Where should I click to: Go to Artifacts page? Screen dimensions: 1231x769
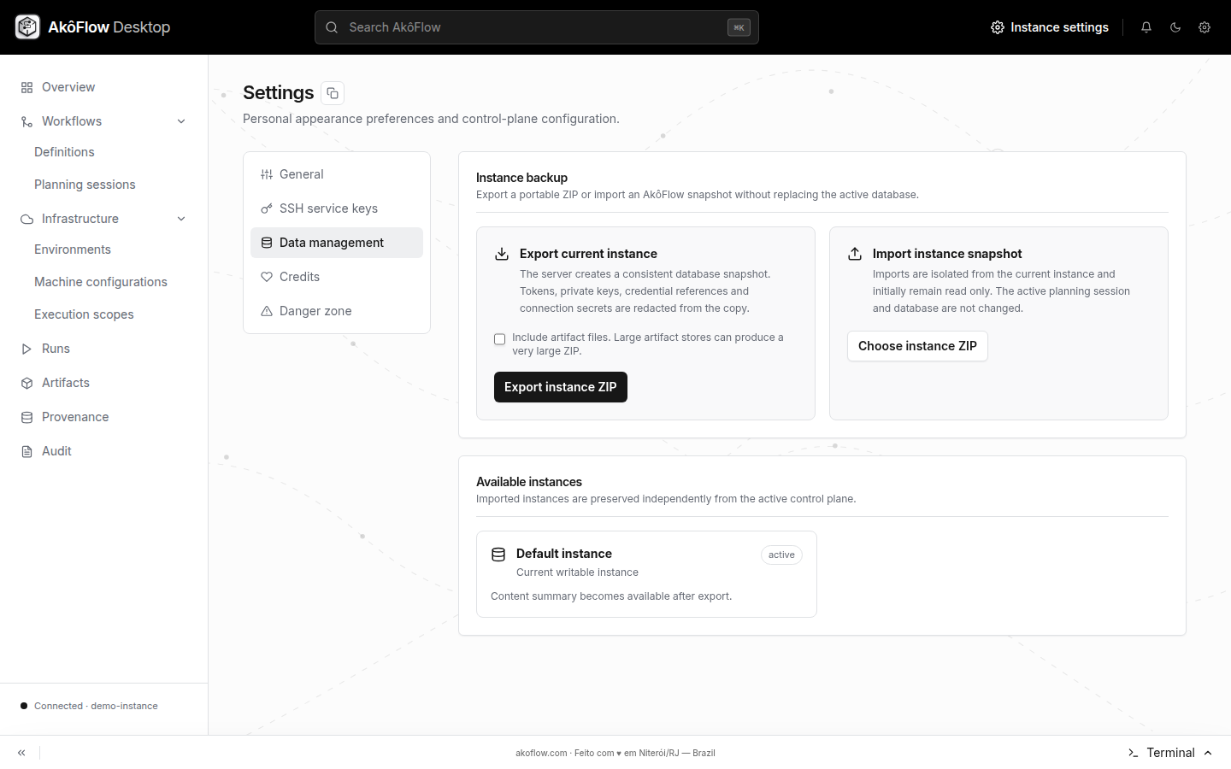click(x=103, y=383)
